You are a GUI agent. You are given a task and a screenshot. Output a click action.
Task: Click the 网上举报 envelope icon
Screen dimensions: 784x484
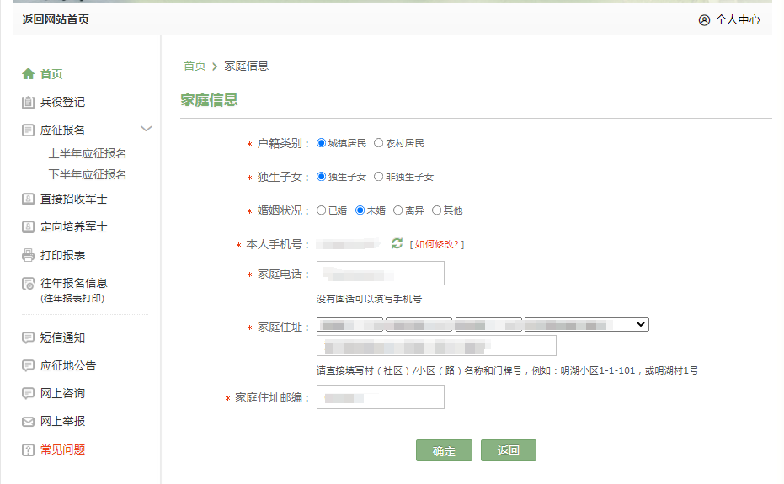28,422
